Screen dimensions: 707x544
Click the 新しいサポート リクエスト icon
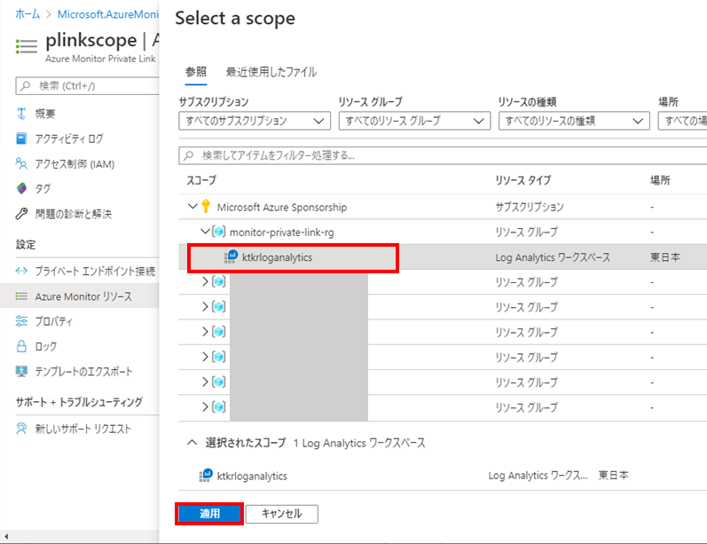[21, 429]
